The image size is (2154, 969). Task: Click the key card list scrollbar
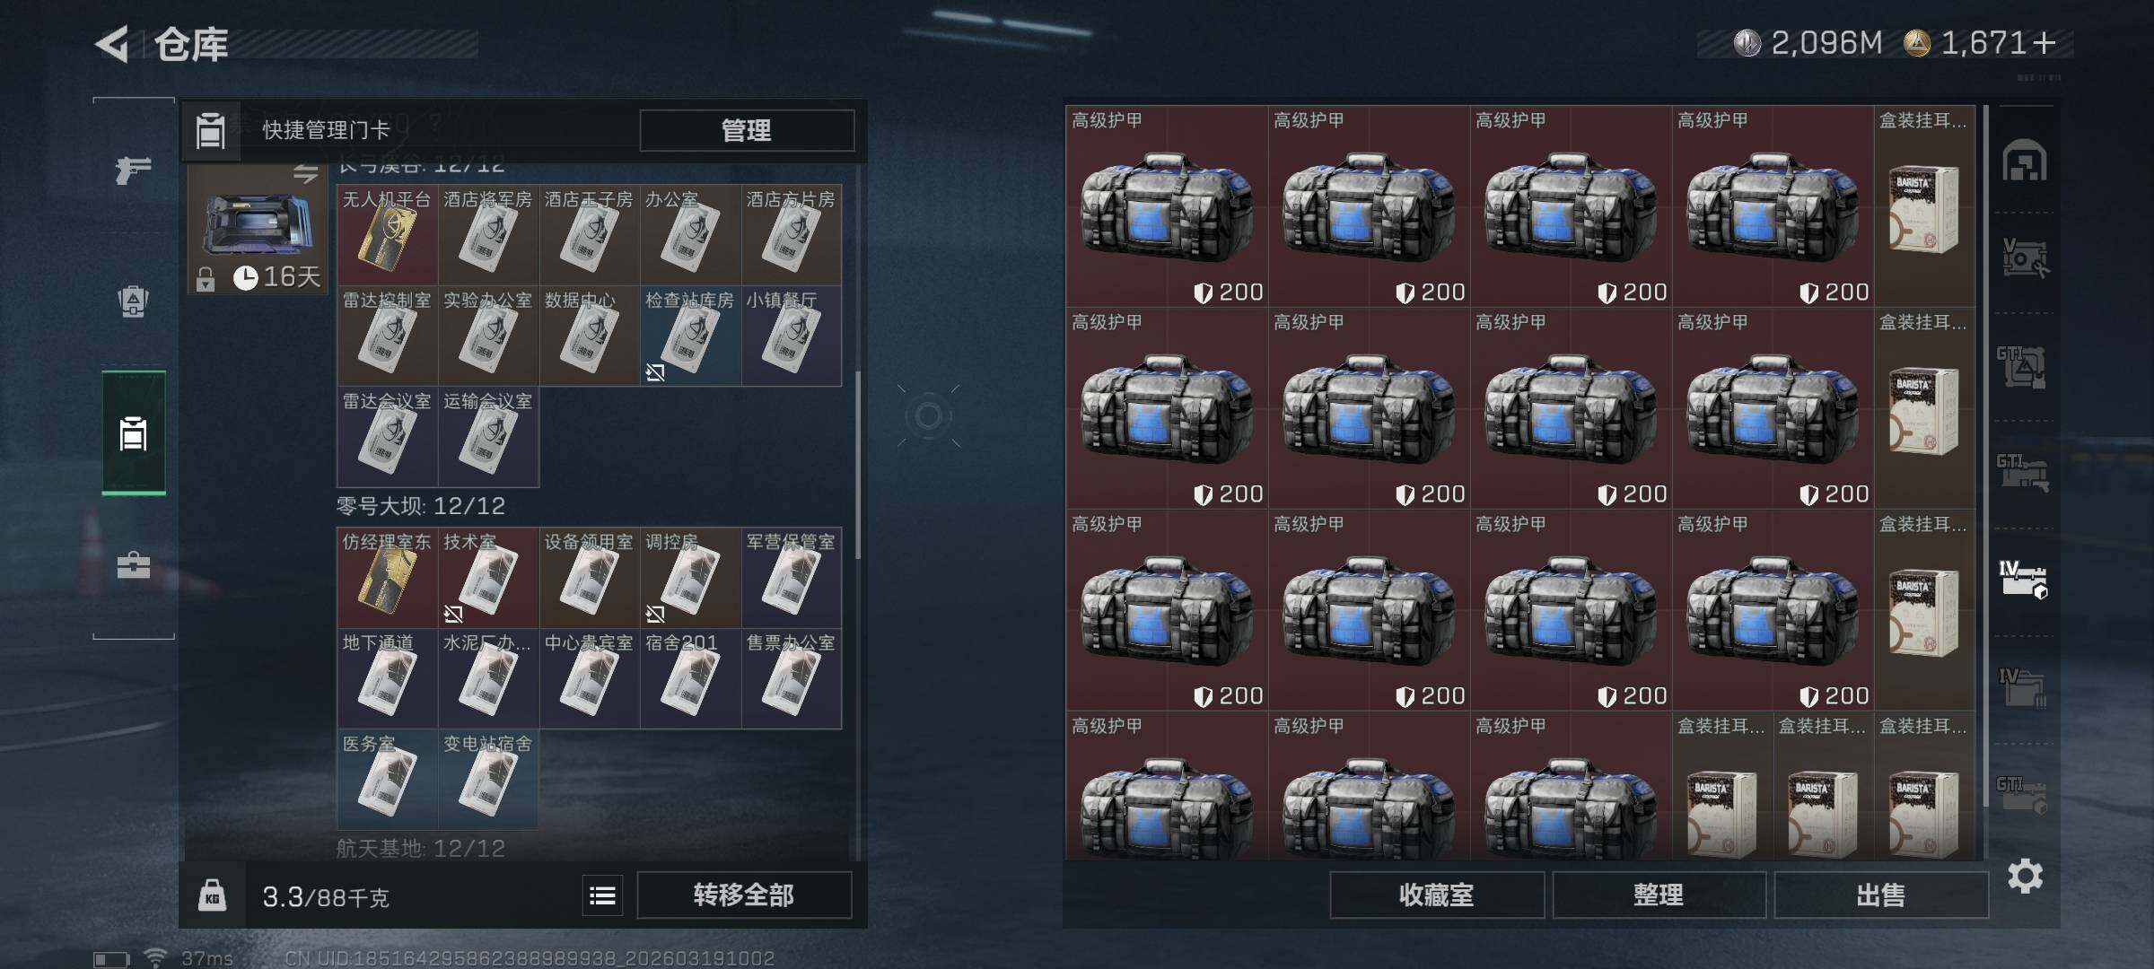(858, 465)
